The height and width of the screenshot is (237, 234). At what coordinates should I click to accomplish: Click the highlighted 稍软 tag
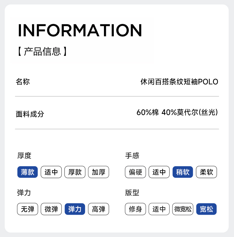pos(183,172)
